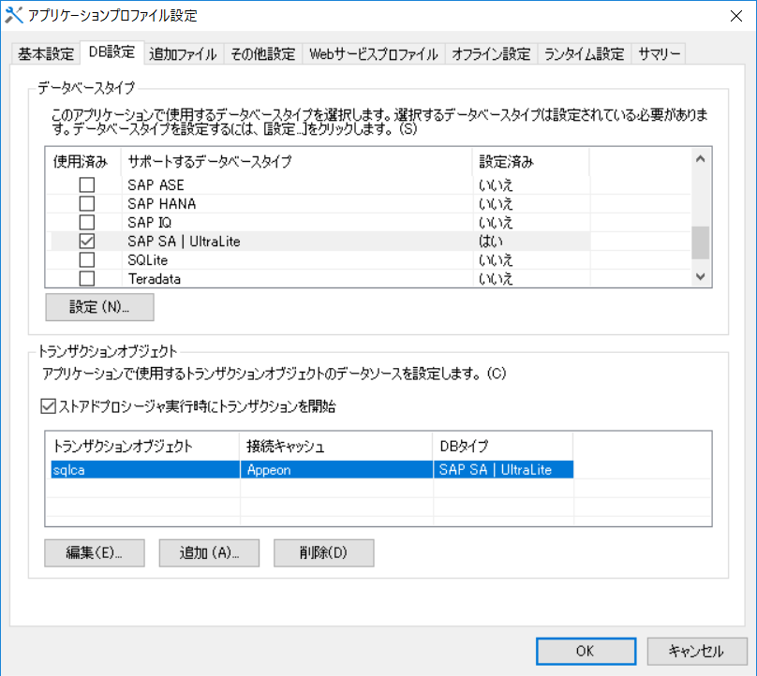Enable the SAP HANA database checkbox
Screen dimensions: 757x676
[x=87, y=203]
